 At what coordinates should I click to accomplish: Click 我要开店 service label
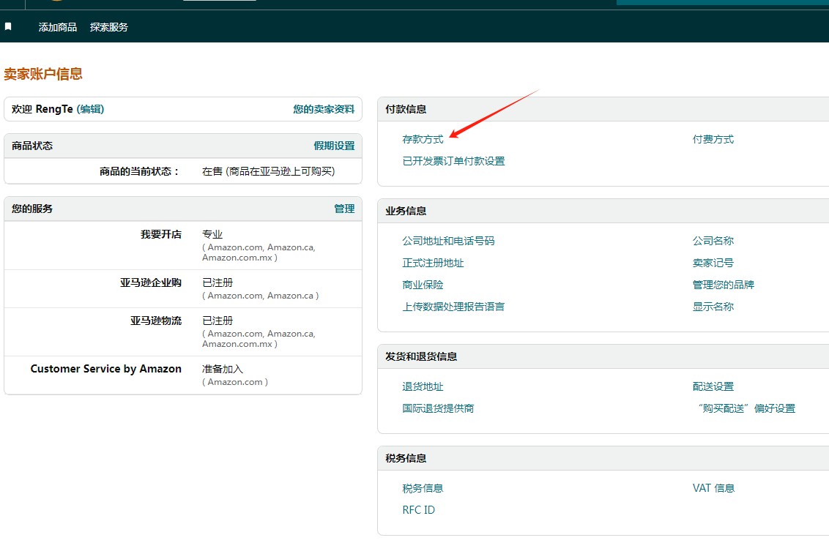click(x=160, y=234)
